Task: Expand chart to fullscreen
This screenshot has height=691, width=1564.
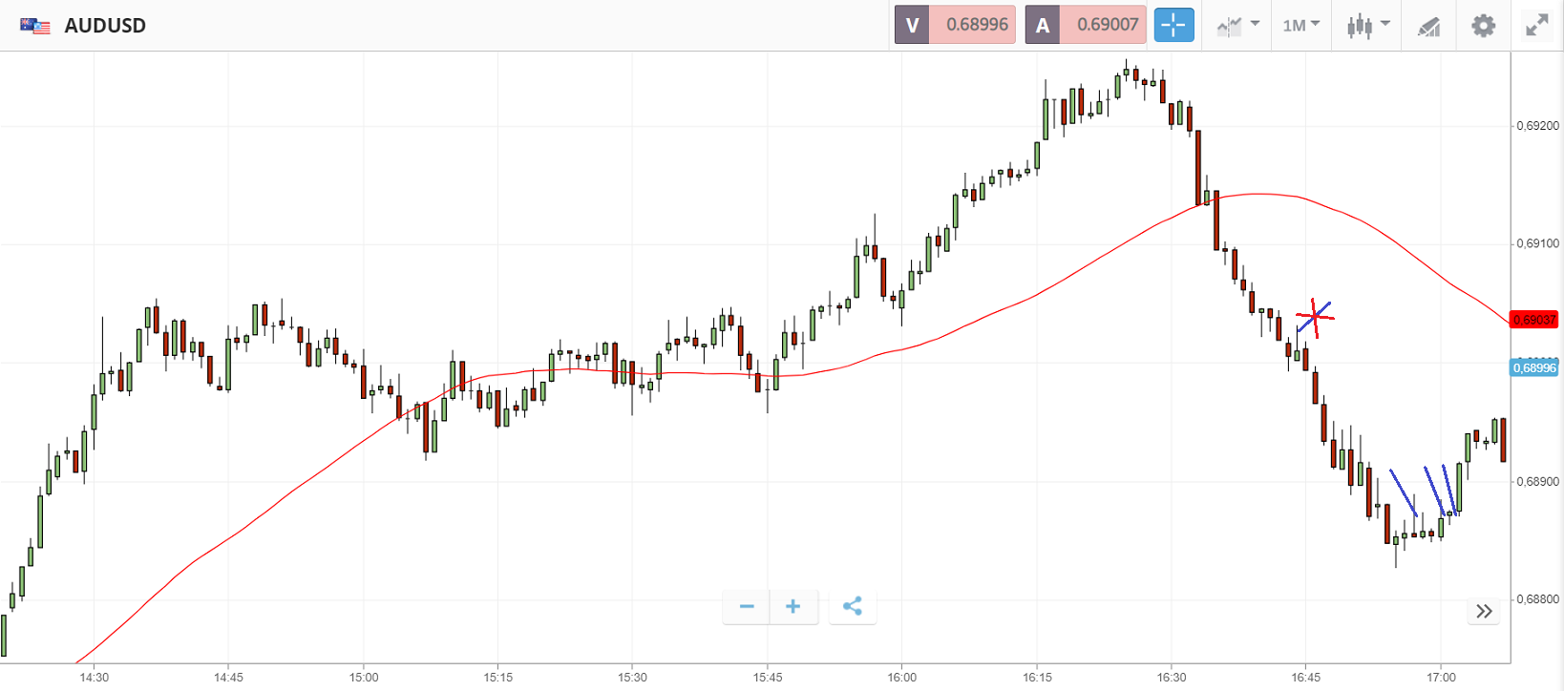Action: pos(1536,26)
